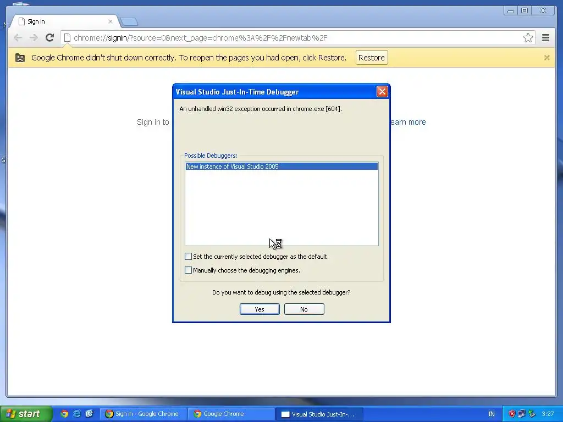Bookmark this page with the star icon
The width and height of the screenshot is (563, 422).
click(528, 38)
